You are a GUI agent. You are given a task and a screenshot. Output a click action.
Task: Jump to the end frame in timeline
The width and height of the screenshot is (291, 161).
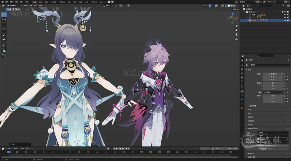[x=129, y=148]
